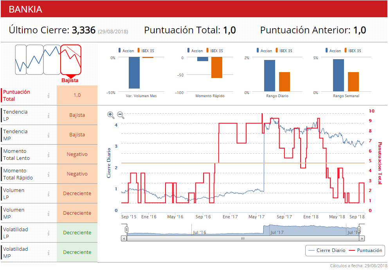
Task: Toggle IBEX 35 legend in Rango Diario chart
Action: click(x=284, y=51)
